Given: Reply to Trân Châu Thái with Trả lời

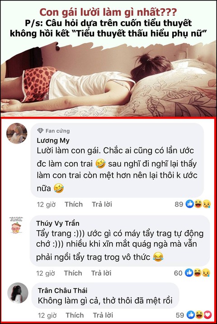Looking at the screenshot, I should pyautogui.click(x=103, y=315).
